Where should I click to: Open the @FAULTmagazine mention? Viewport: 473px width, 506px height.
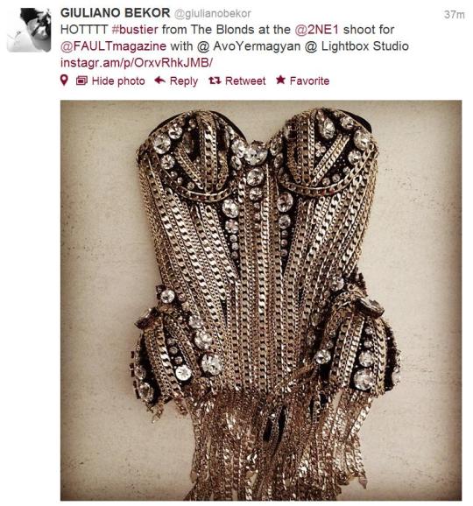(113, 46)
